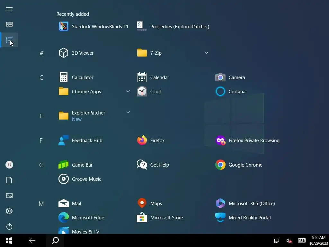Open Pictures from the sidebar
The image size is (329, 247).
[x=9, y=196]
